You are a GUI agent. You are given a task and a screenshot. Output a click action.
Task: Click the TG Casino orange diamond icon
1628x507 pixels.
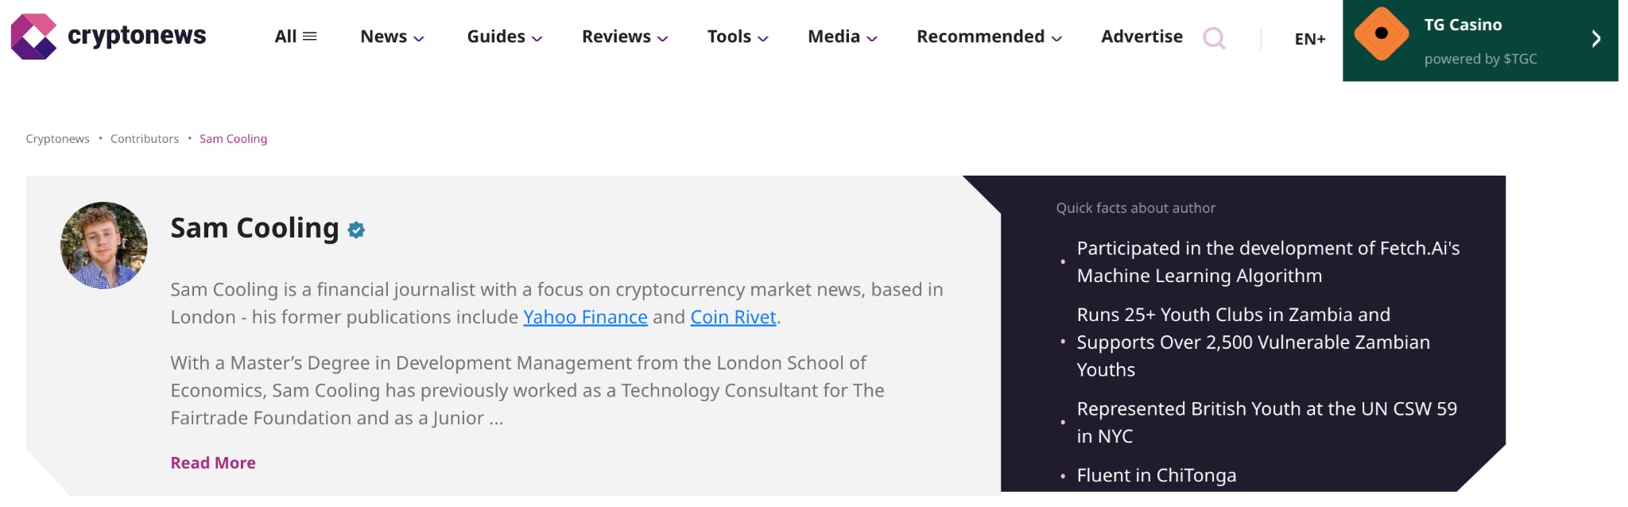[x=1382, y=33]
